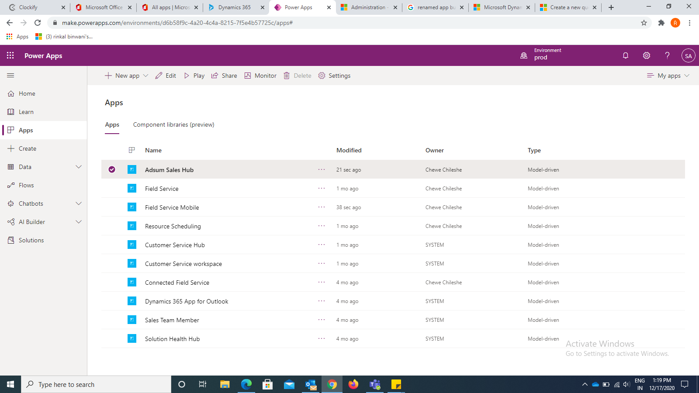699x393 pixels.
Task: Bookmark this page with the star icon
Action: click(x=644, y=23)
